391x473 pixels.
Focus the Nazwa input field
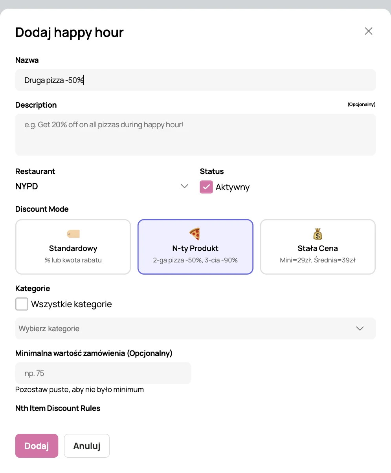[195, 80]
